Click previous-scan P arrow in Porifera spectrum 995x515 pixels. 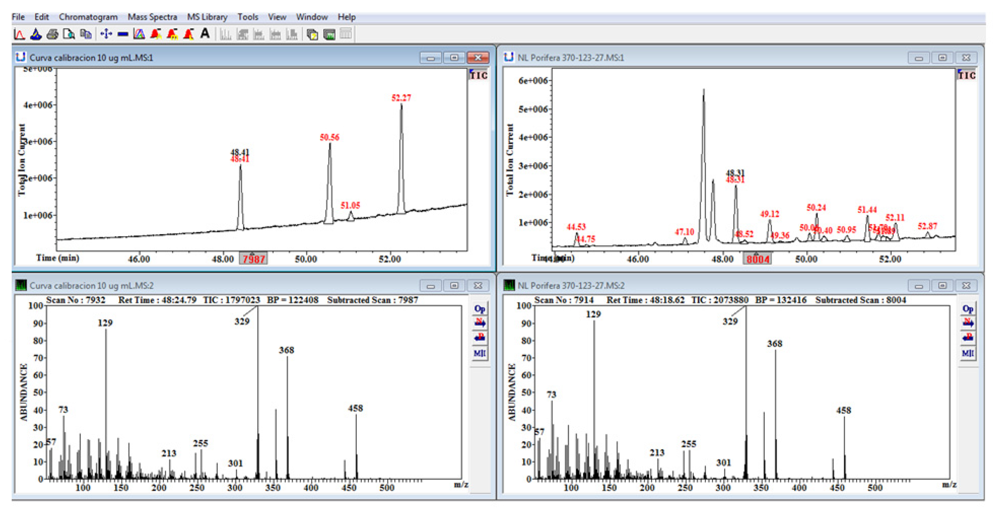click(x=968, y=338)
